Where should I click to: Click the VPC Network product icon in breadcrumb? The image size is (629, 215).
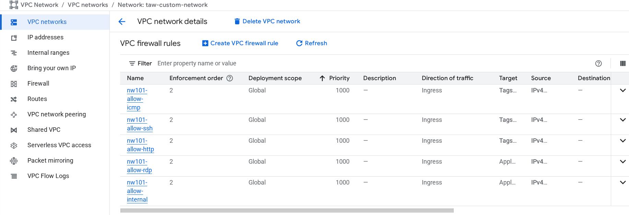tap(14, 5)
